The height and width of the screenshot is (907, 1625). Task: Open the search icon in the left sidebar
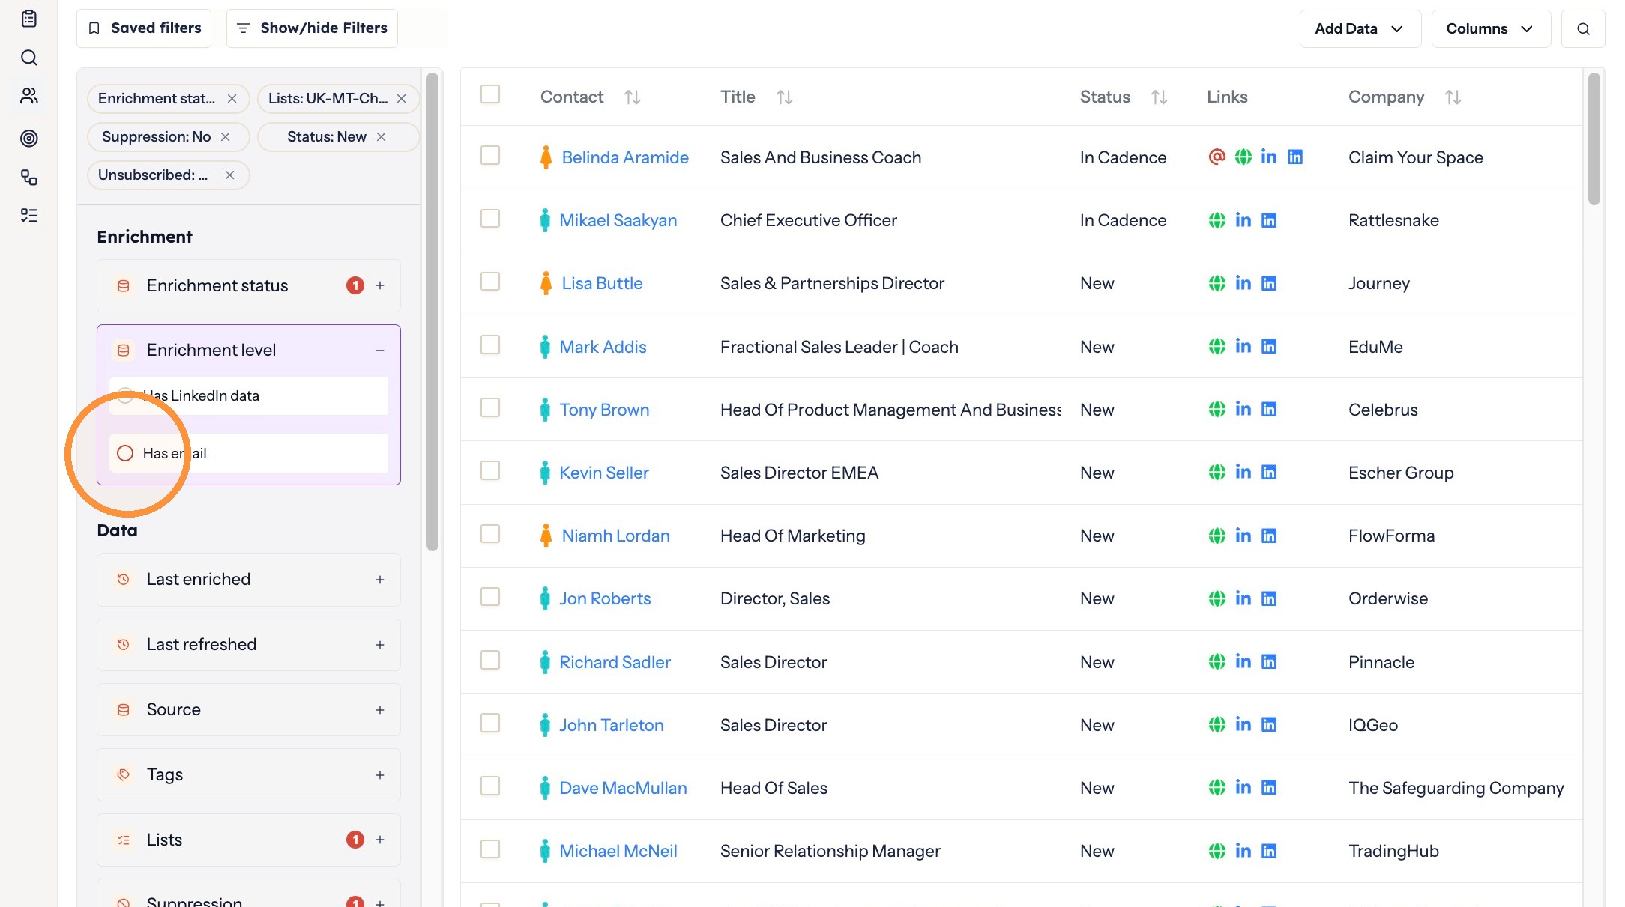coord(29,58)
